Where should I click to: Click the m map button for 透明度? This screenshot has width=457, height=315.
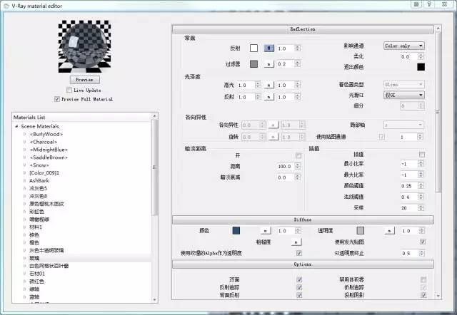[x=389, y=231]
